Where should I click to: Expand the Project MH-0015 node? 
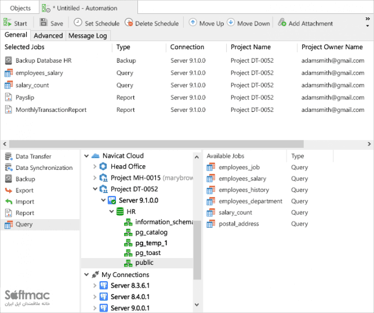[95, 177]
